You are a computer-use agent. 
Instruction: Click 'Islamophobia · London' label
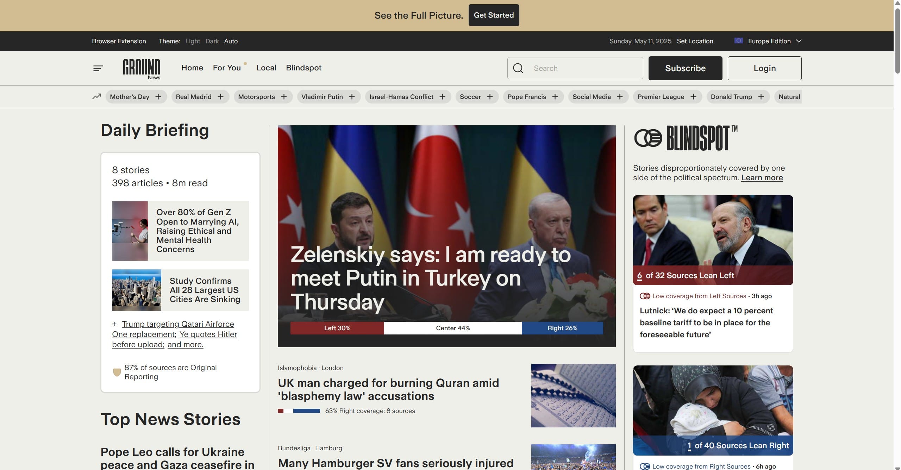(x=311, y=368)
